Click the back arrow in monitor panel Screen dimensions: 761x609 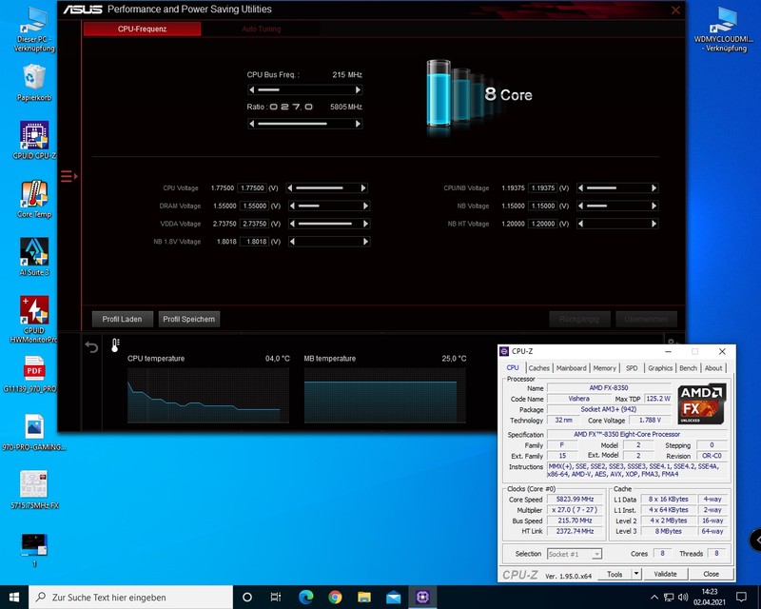(91, 346)
